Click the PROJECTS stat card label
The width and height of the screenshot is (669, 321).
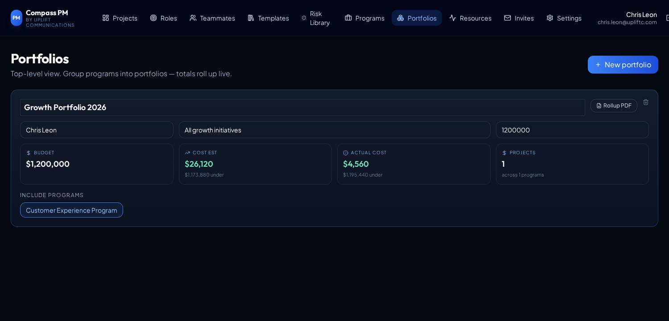coord(523,152)
